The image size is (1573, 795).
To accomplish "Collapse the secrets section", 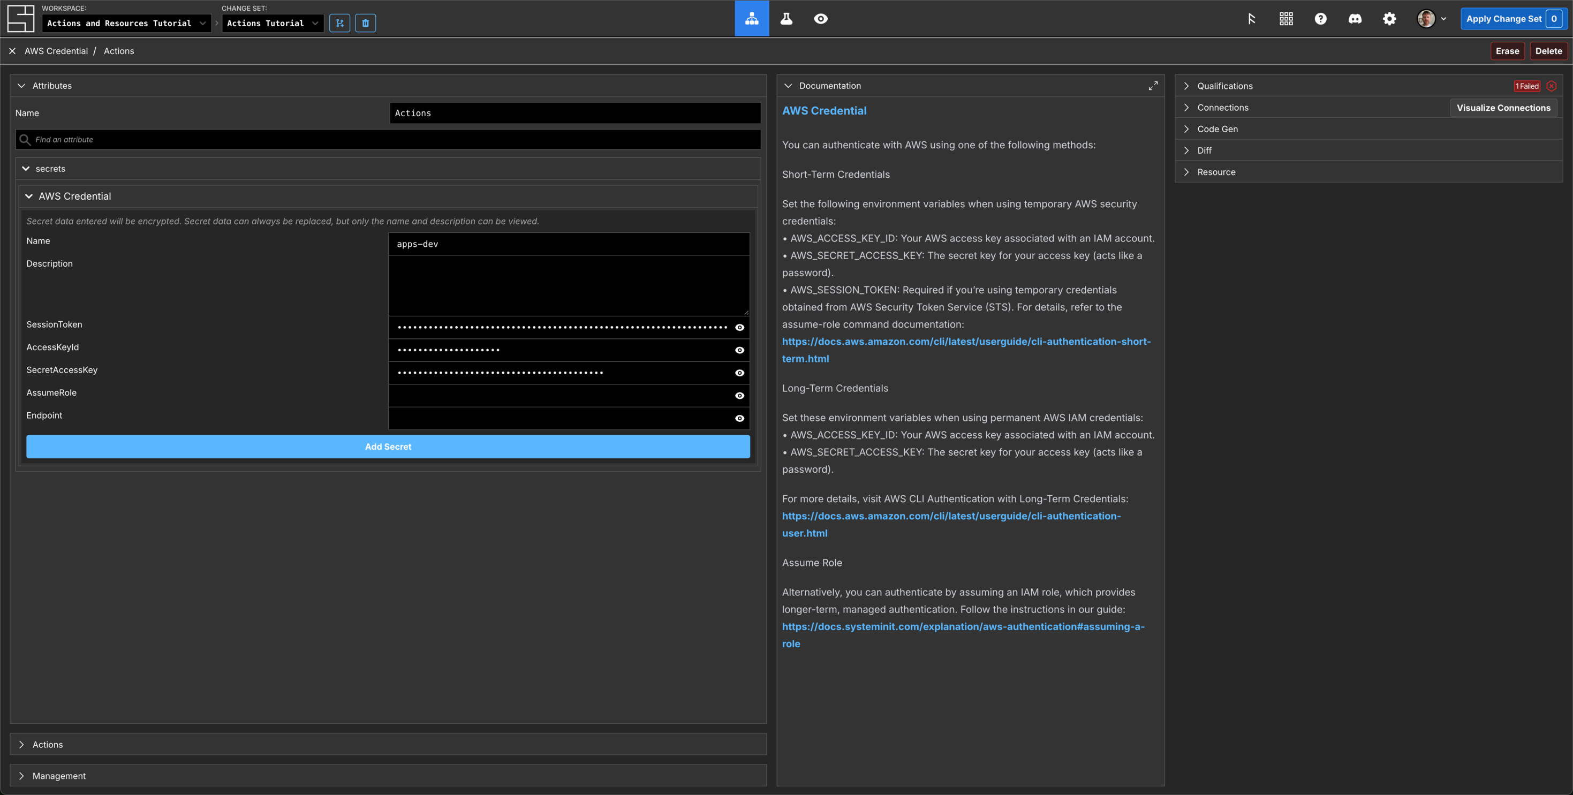I will click(26, 169).
